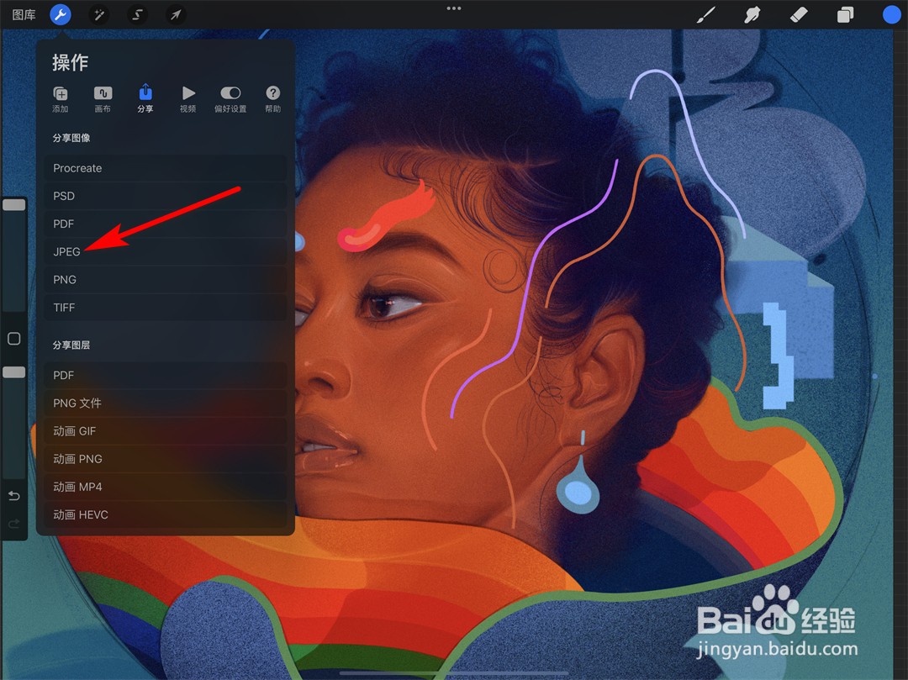
Task: Share image as PSD
Action: pyautogui.click(x=165, y=196)
